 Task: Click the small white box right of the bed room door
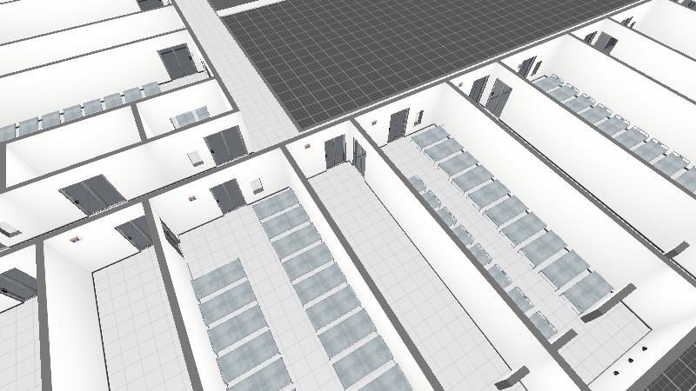256,185
